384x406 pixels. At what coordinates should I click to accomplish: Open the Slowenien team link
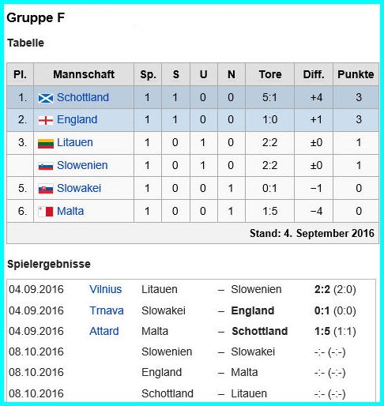coord(82,165)
